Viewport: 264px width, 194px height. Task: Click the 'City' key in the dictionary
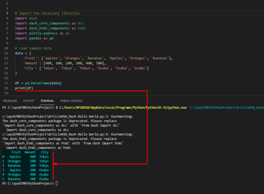click(29, 68)
